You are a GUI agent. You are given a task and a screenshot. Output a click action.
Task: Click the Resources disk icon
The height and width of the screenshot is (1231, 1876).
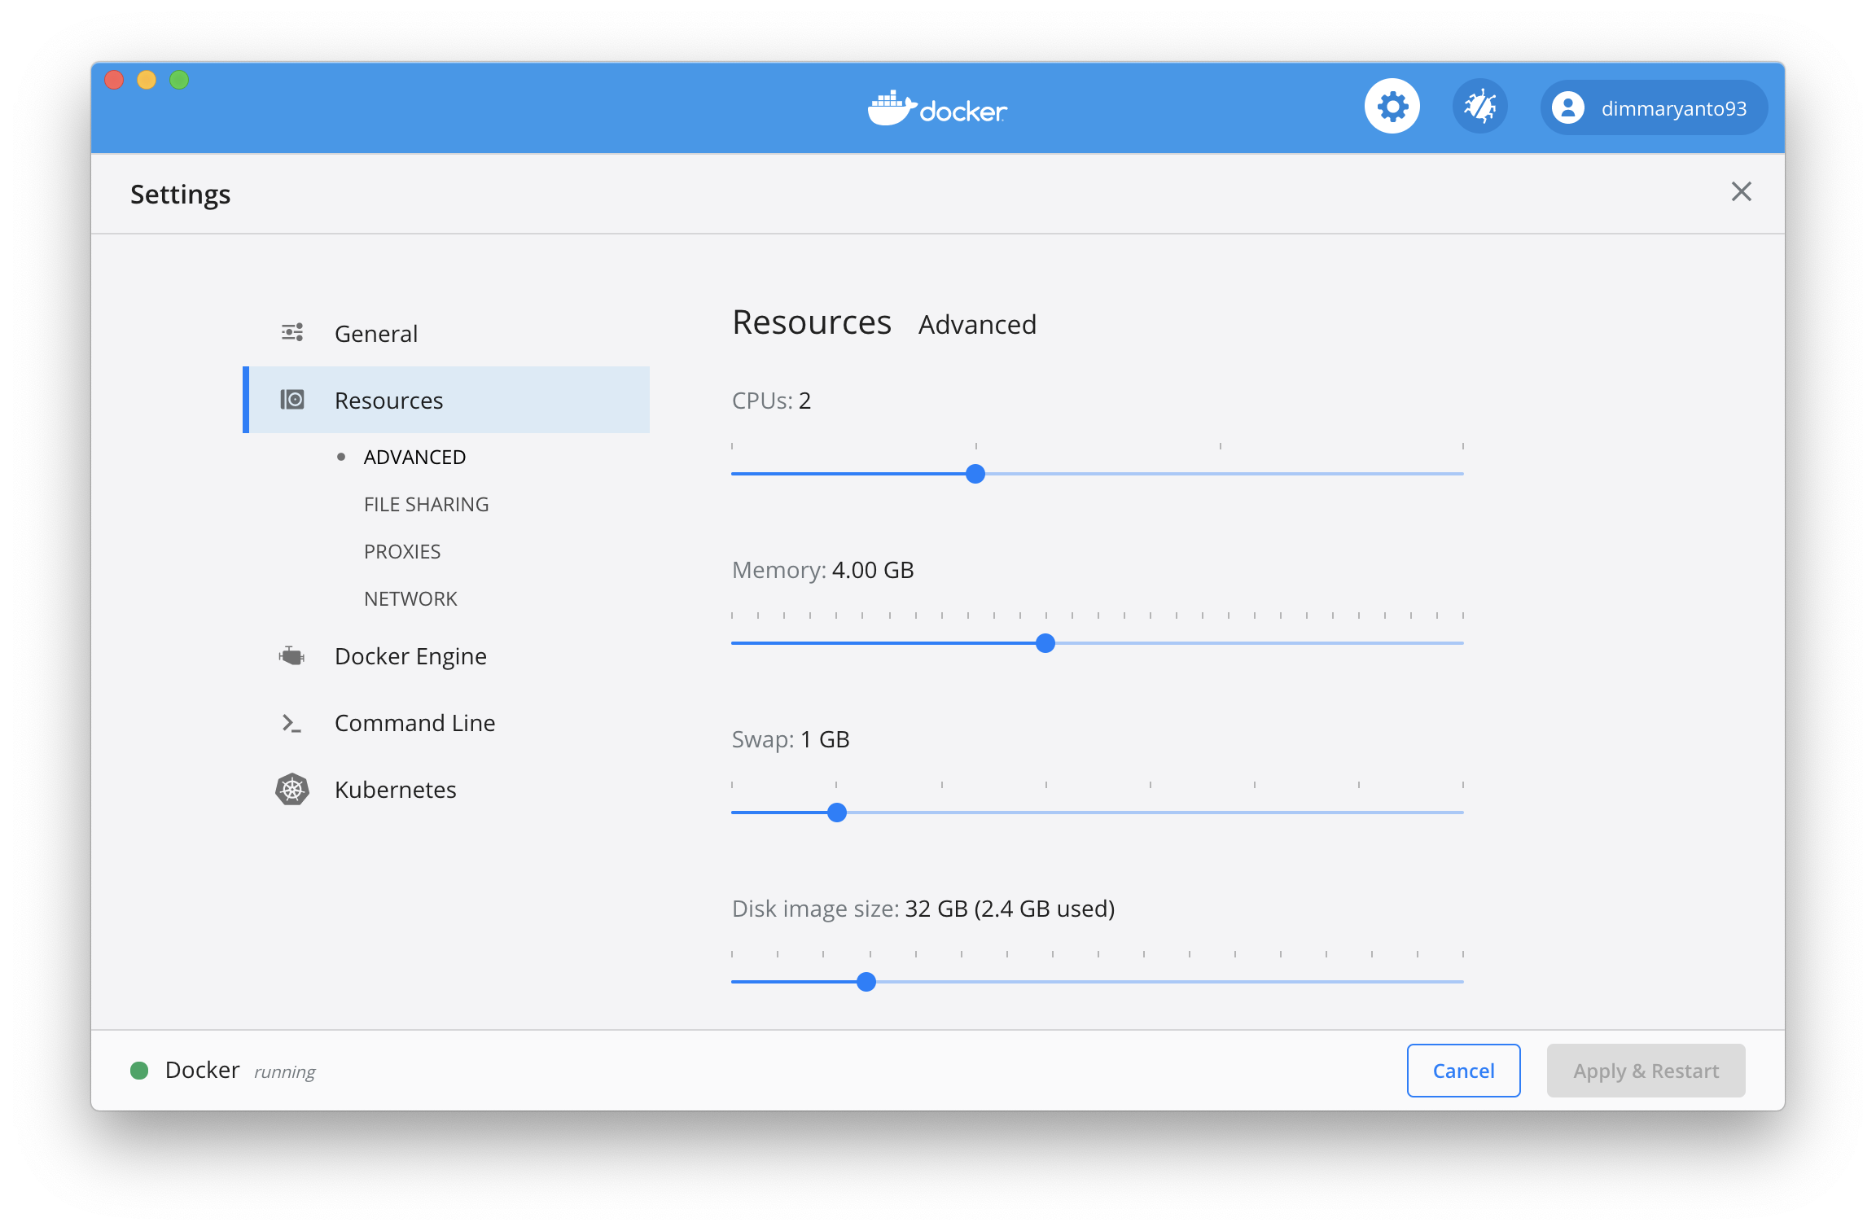(292, 399)
